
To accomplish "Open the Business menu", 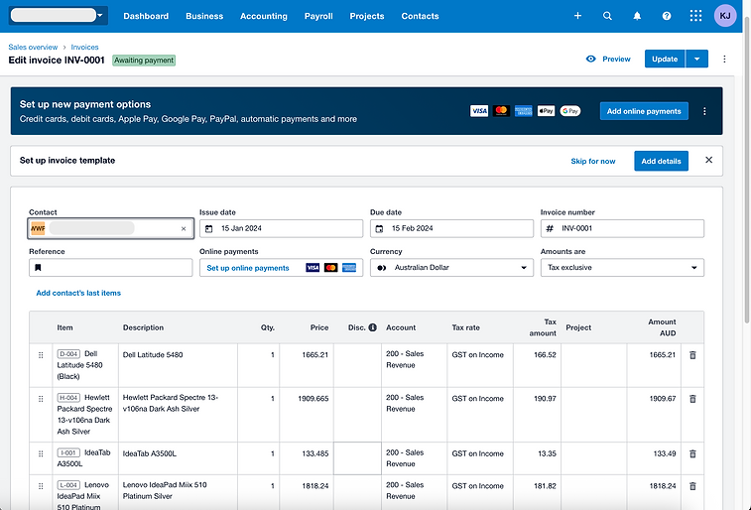I will pyautogui.click(x=204, y=16).
